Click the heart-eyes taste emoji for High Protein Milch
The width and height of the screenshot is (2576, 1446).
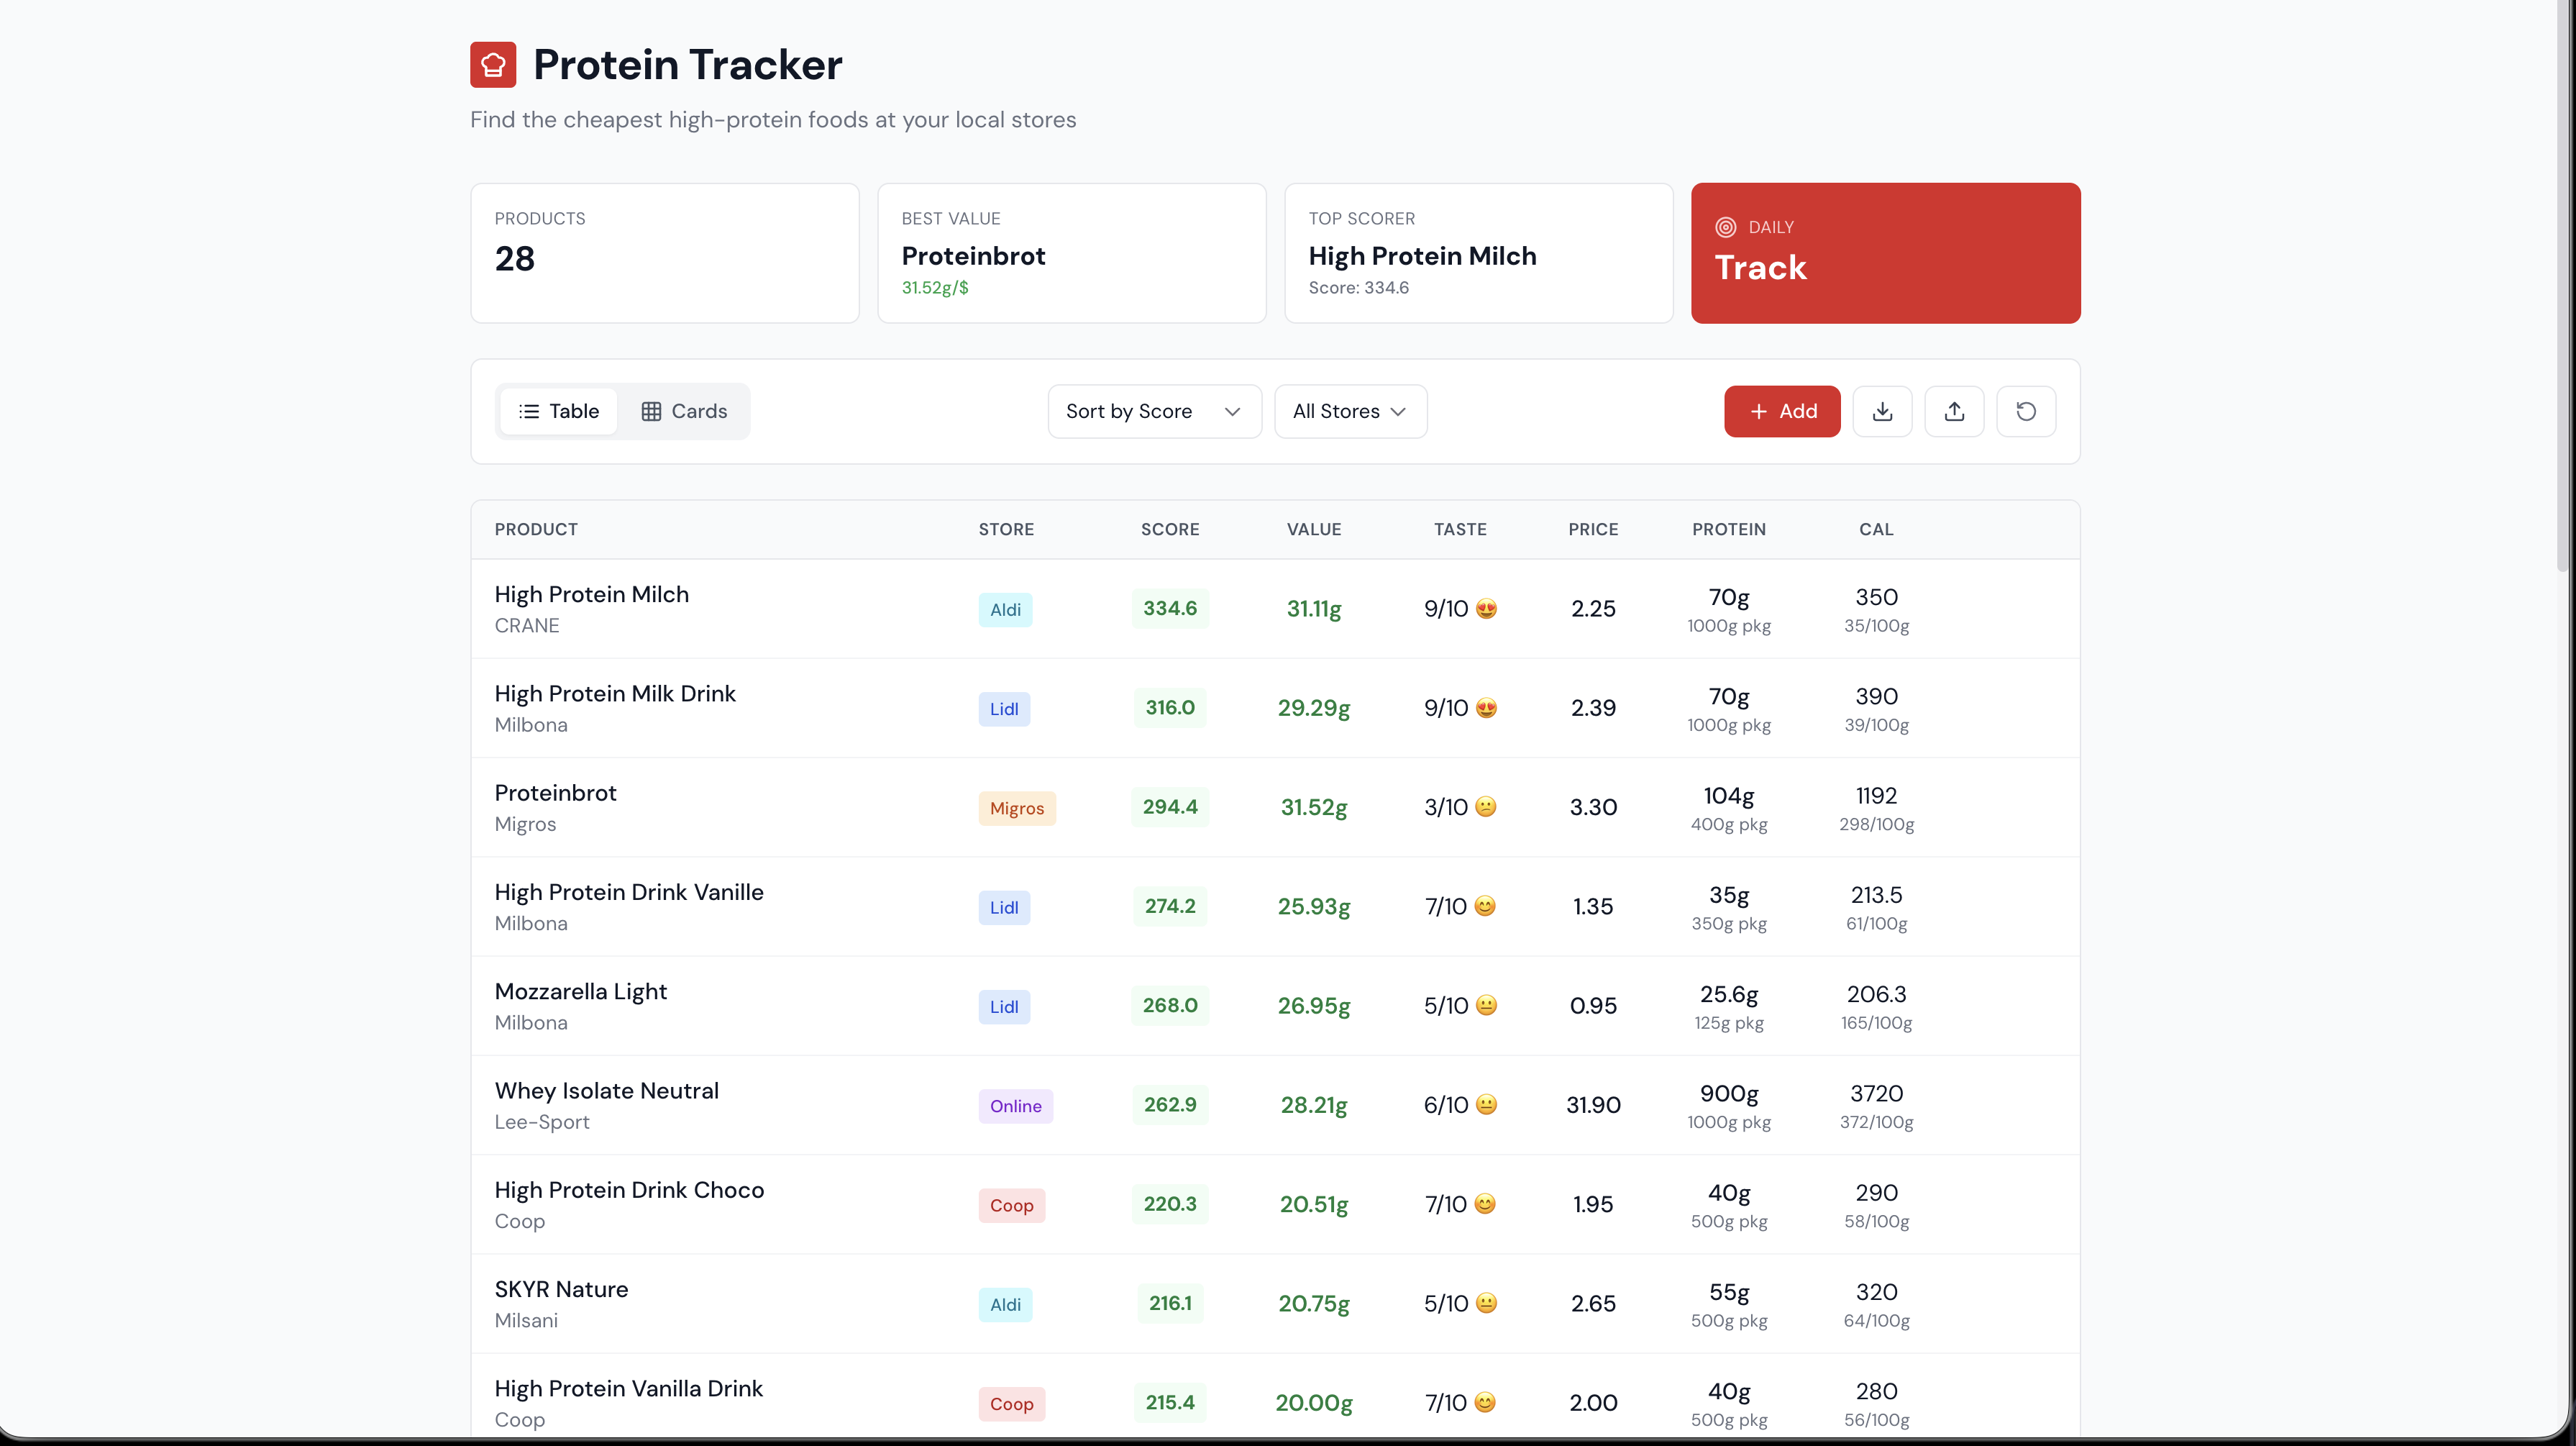1487,609
